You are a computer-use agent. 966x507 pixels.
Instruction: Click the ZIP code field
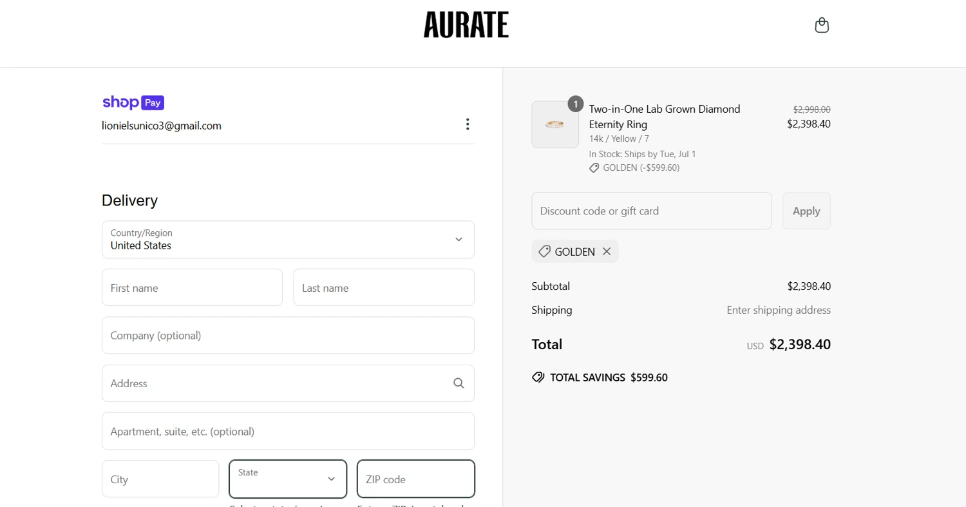(x=416, y=479)
